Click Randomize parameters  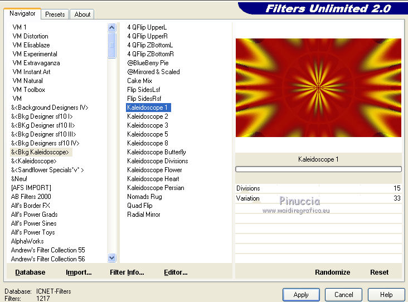[x=332, y=272]
